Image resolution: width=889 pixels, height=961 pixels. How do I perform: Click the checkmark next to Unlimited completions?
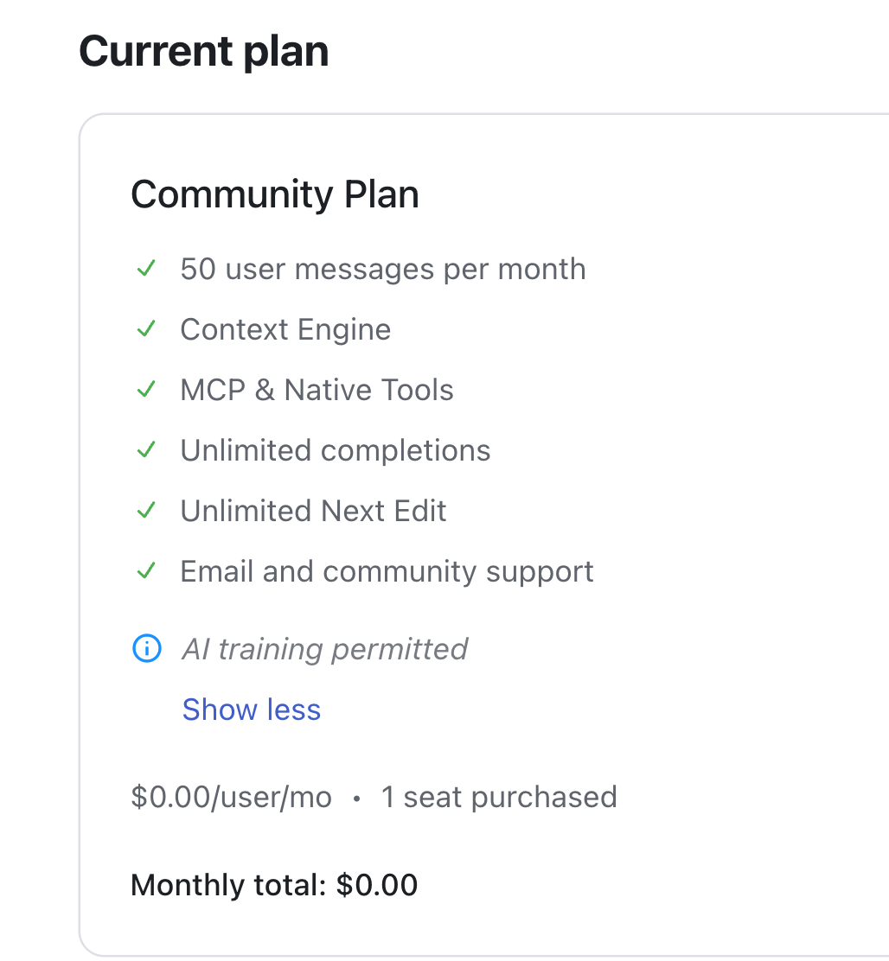pyautogui.click(x=146, y=450)
